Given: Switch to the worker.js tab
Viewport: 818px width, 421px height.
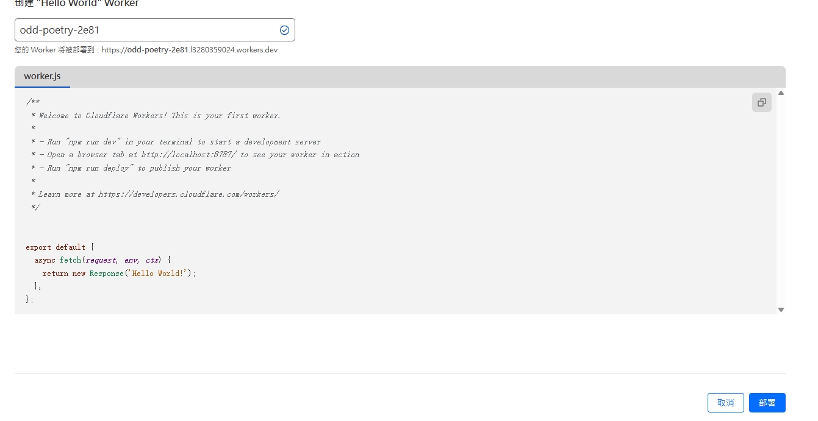Looking at the screenshot, I should [42, 77].
